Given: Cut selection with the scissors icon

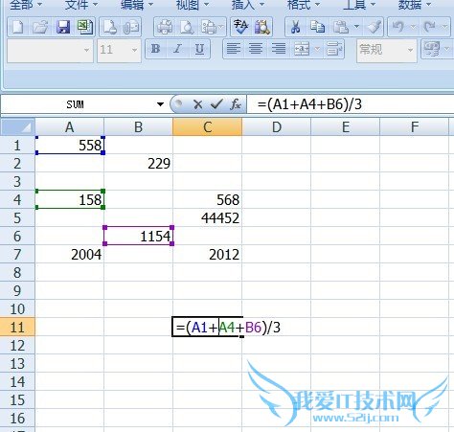Looking at the screenshot, I should [296, 27].
